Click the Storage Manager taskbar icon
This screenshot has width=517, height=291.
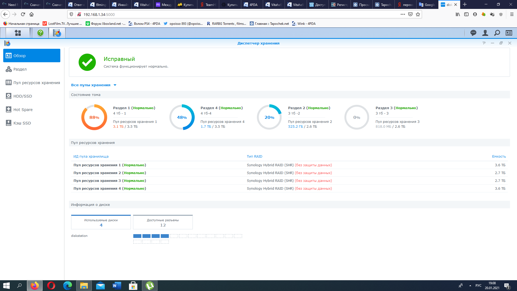coord(57,33)
